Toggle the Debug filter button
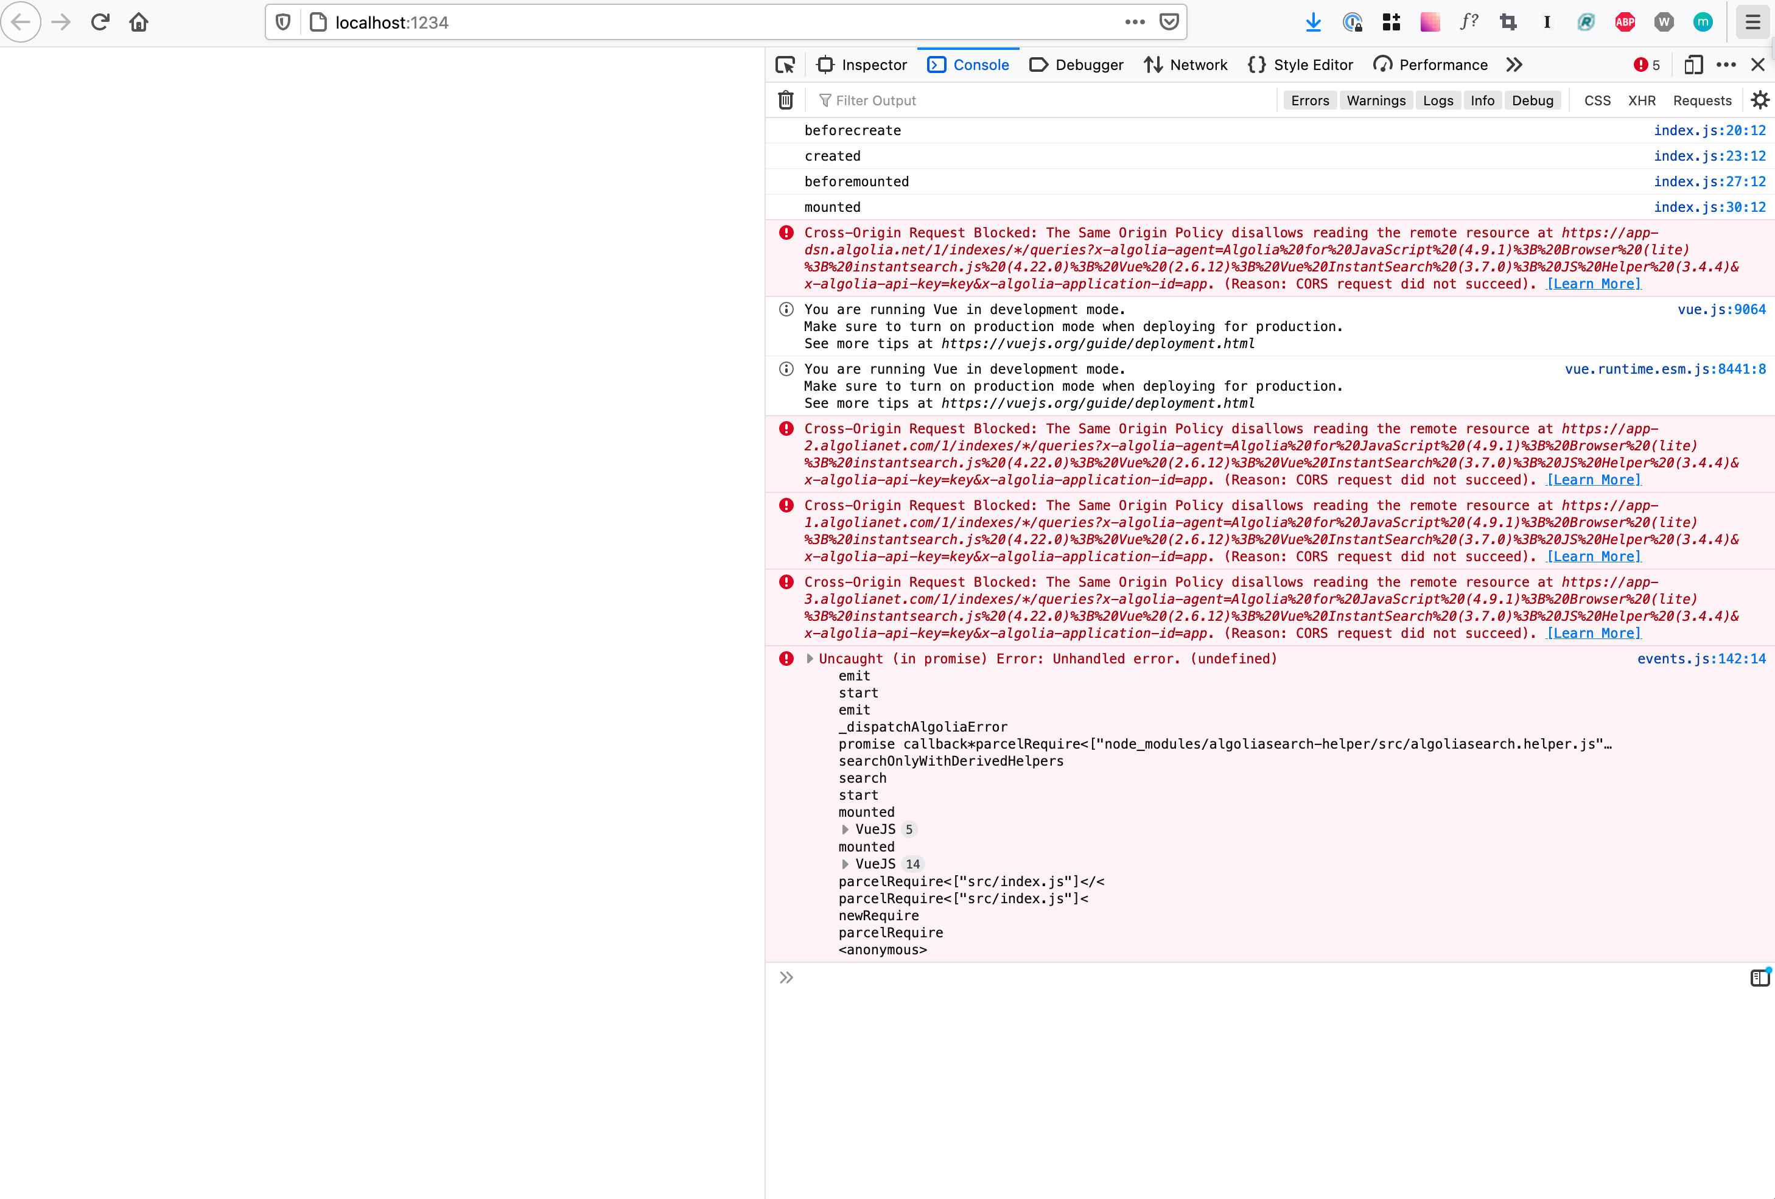The height and width of the screenshot is (1199, 1775). tap(1532, 100)
